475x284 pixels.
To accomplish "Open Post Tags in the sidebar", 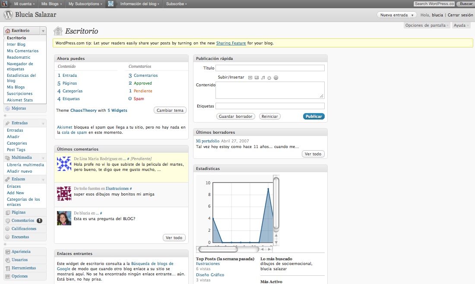I will coord(16,150).
